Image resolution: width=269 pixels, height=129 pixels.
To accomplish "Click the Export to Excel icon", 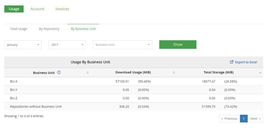I will click(231, 62).
